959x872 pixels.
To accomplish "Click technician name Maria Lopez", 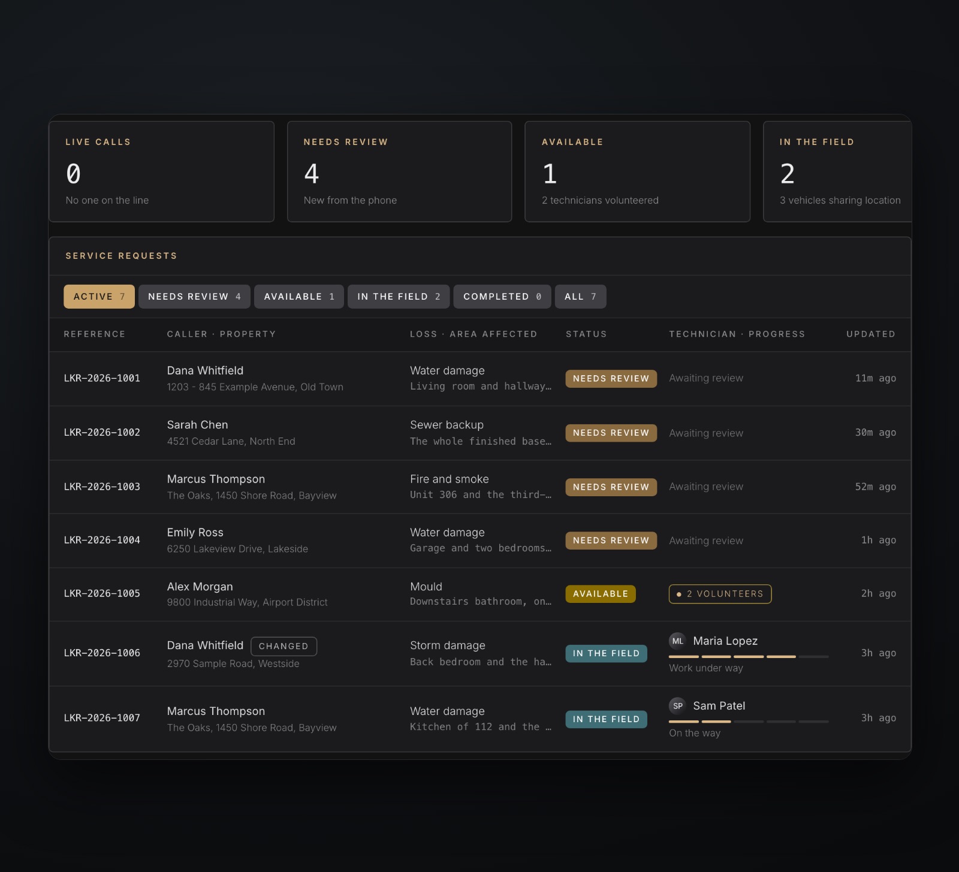I will click(725, 641).
